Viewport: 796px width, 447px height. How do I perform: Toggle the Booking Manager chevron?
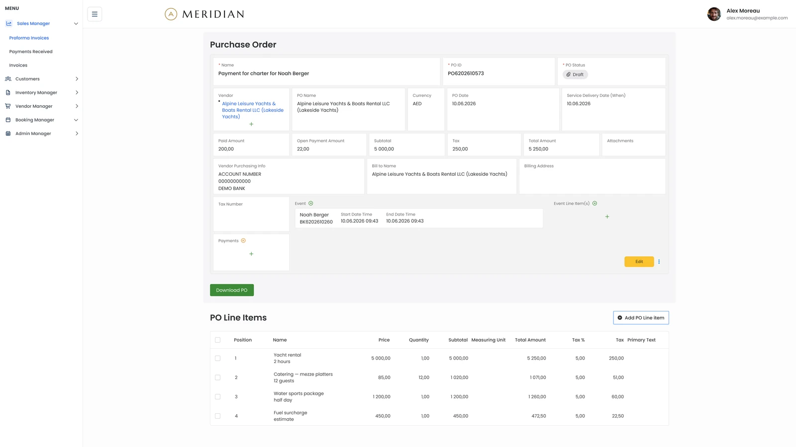pos(76,120)
